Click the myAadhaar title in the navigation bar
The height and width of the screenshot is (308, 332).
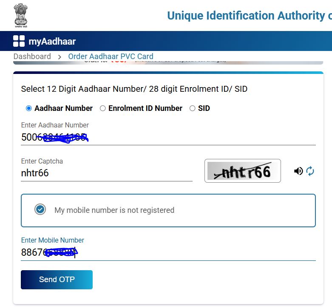tap(52, 41)
